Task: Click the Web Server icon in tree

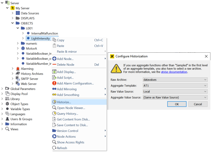Action: tap(18, 84)
